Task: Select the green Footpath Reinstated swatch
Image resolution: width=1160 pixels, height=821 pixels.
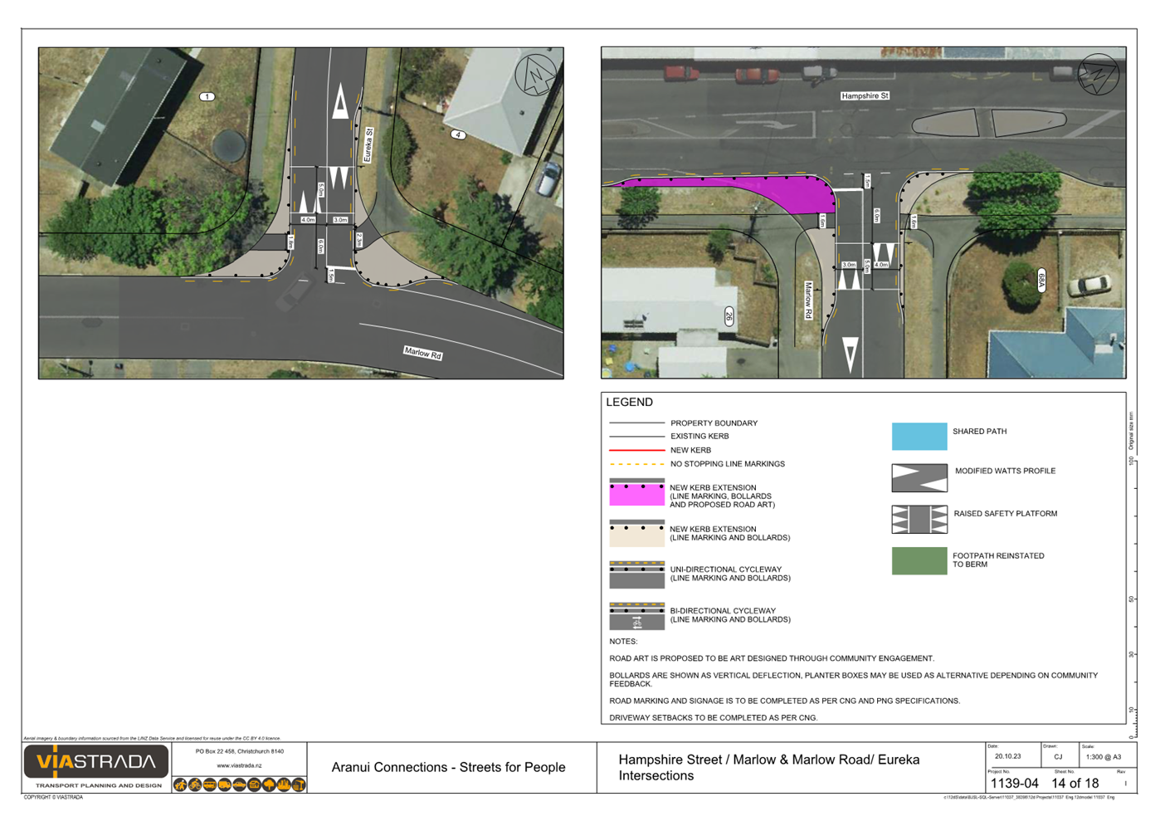Action: [919, 561]
